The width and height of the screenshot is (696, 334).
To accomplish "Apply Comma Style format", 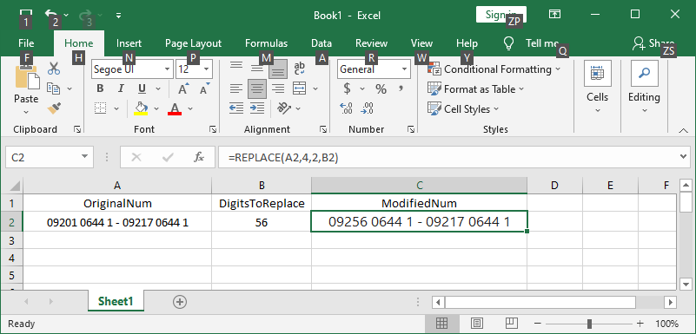I will tap(401, 88).
